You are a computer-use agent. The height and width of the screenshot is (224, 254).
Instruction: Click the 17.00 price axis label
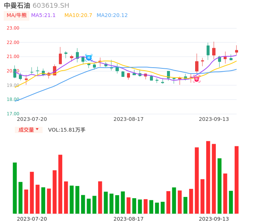[13, 114]
